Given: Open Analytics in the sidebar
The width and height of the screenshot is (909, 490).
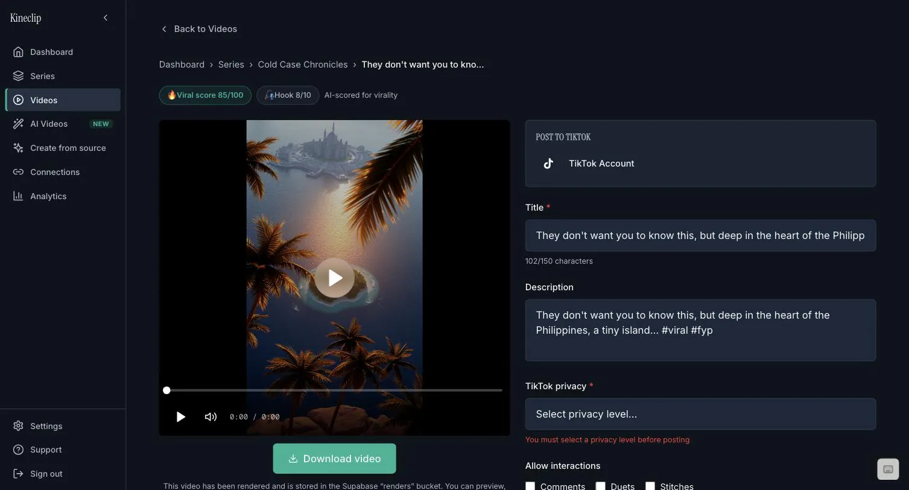Looking at the screenshot, I should click(x=63, y=196).
